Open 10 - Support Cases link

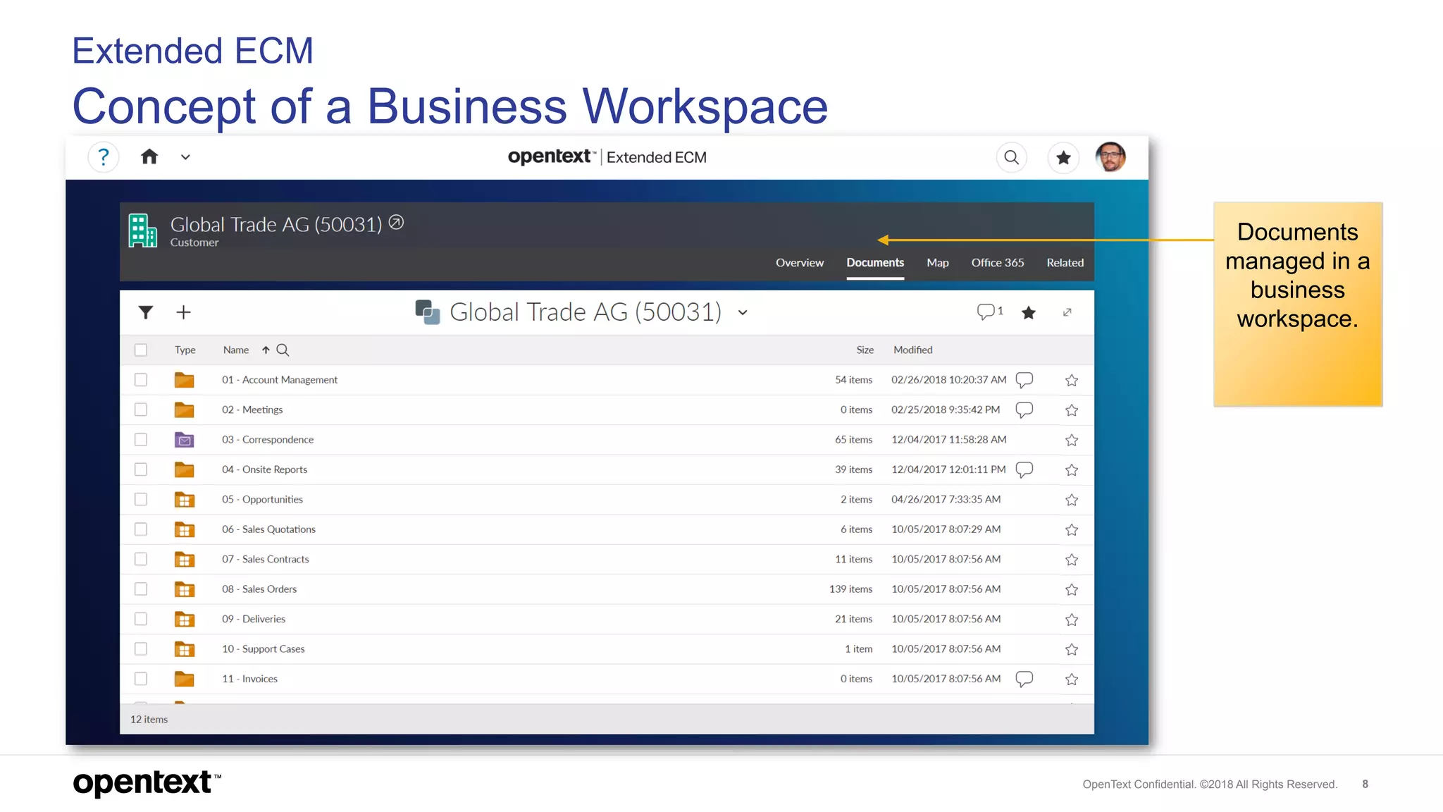click(264, 649)
